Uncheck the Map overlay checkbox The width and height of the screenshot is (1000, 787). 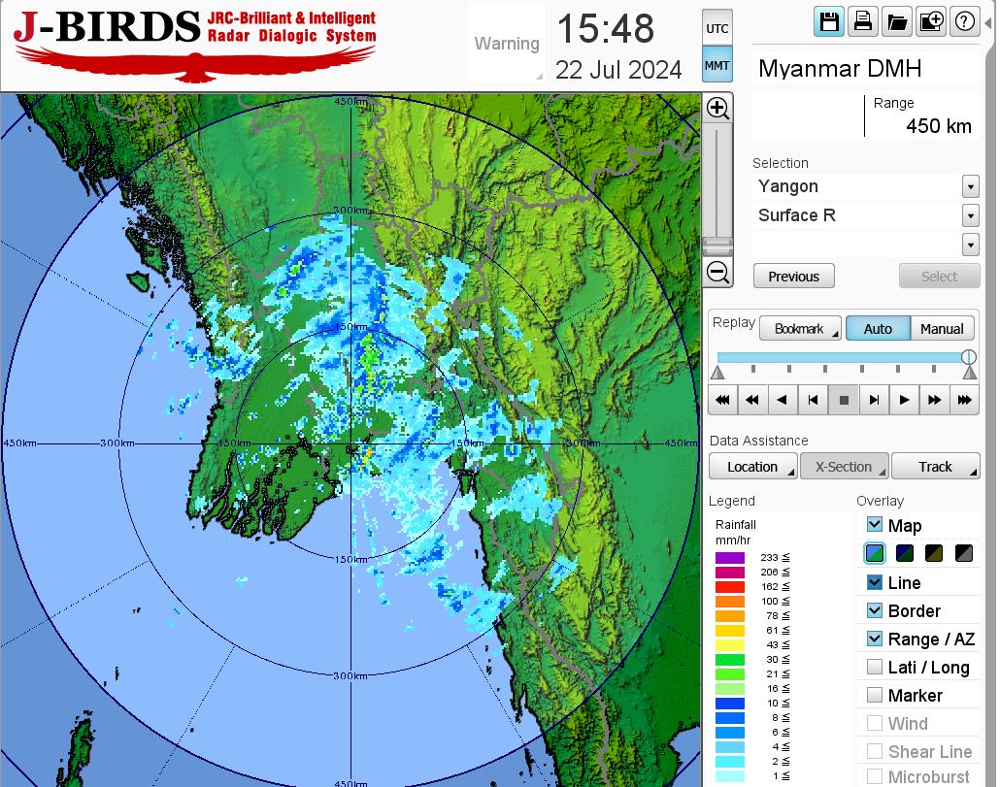point(875,525)
